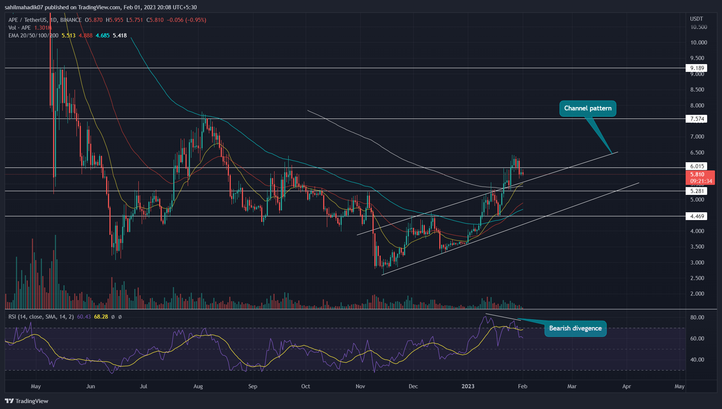Click the Bearish divergence callout label
Image resolution: width=722 pixels, height=409 pixels.
[575, 328]
